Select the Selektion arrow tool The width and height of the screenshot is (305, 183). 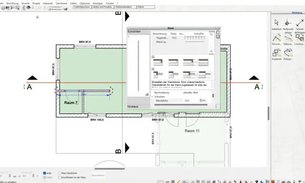[276, 22]
